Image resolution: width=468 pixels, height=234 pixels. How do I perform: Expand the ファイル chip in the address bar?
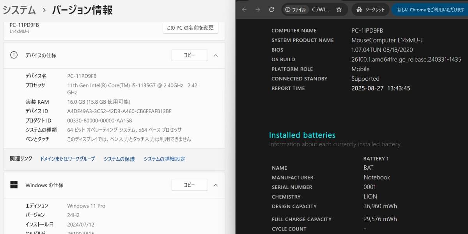pos(295,10)
